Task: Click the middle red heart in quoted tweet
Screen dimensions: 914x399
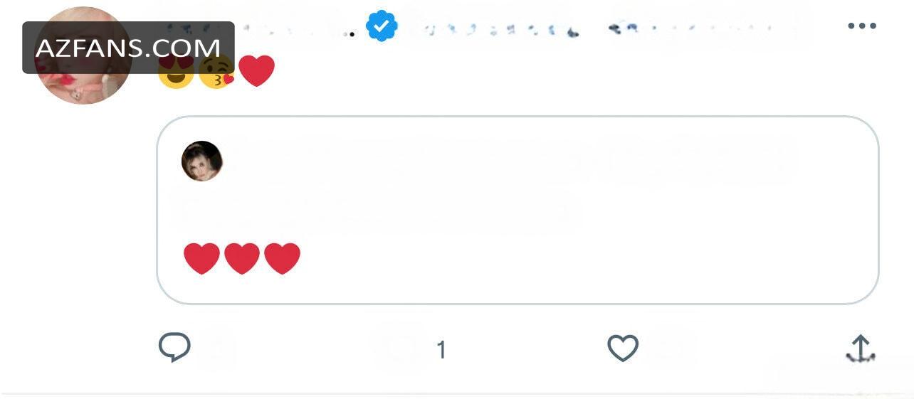Action: click(x=242, y=258)
